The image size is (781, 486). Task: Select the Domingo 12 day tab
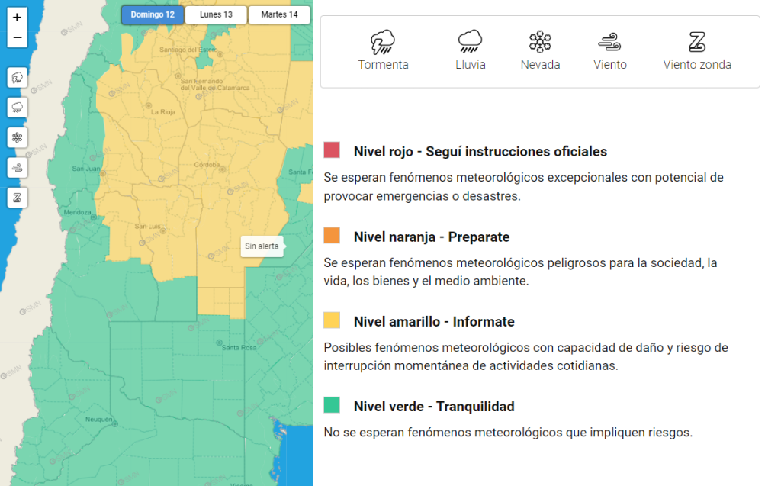(153, 14)
